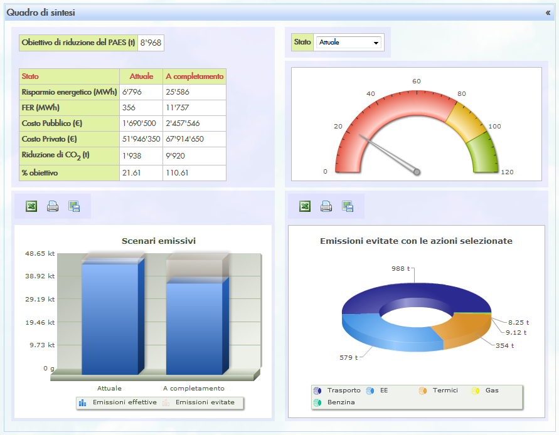The image size is (559, 435).
Task: Click Costo Pubblico value 1'690'500
Action: point(141,123)
